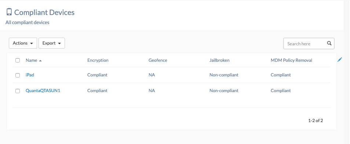Open the Actions dropdown menu
Image resolution: width=350 pixels, height=144 pixels.
[23, 43]
